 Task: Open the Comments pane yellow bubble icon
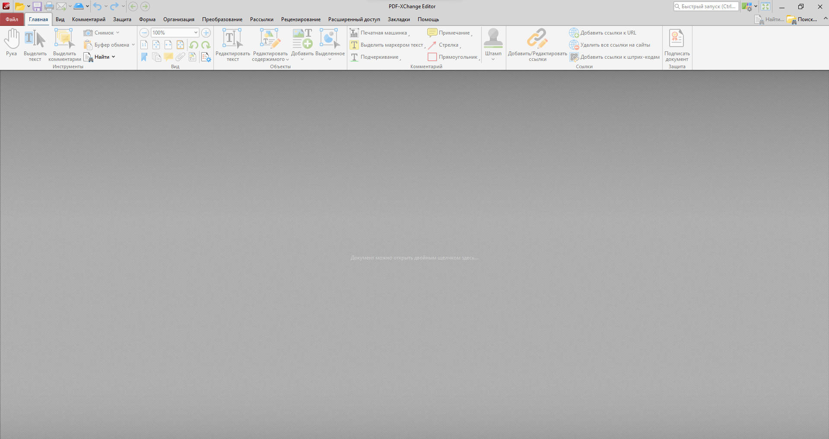point(168,57)
